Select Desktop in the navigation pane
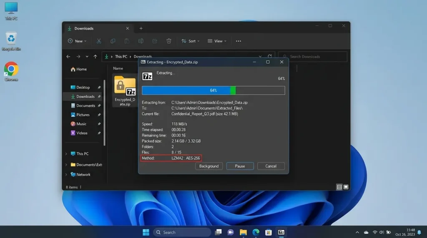Image resolution: width=427 pixels, height=238 pixels. 83,87
